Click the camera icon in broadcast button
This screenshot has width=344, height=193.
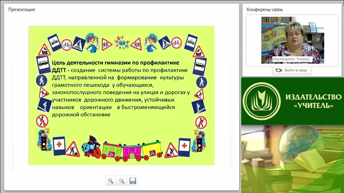click(278, 70)
